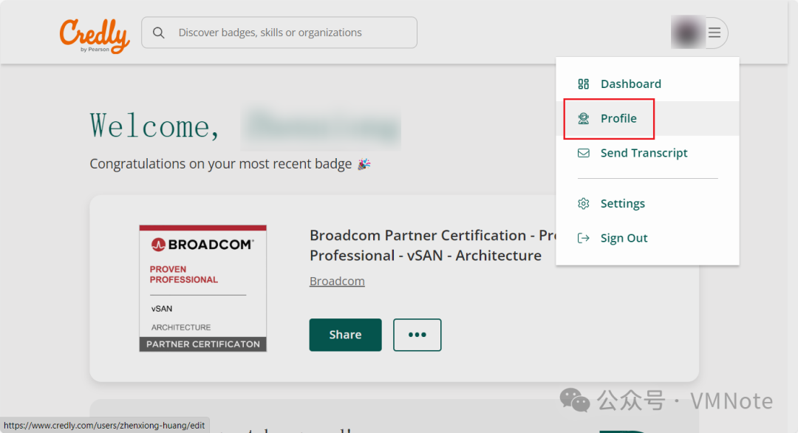The width and height of the screenshot is (798, 433).
Task: Open the three-dots more options button
Action: (x=417, y=335)
